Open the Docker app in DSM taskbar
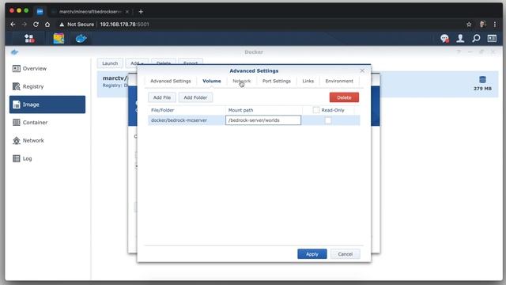Viewport: 506px width, 285px height. (x=81, y=39)
